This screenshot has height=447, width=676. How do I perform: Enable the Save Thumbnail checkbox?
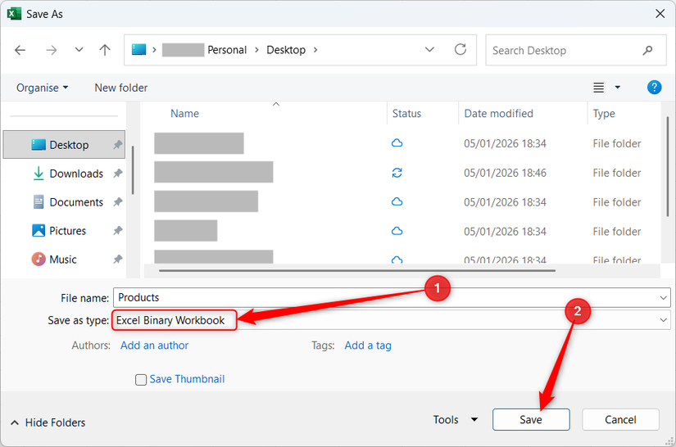(x=141, y=380)
